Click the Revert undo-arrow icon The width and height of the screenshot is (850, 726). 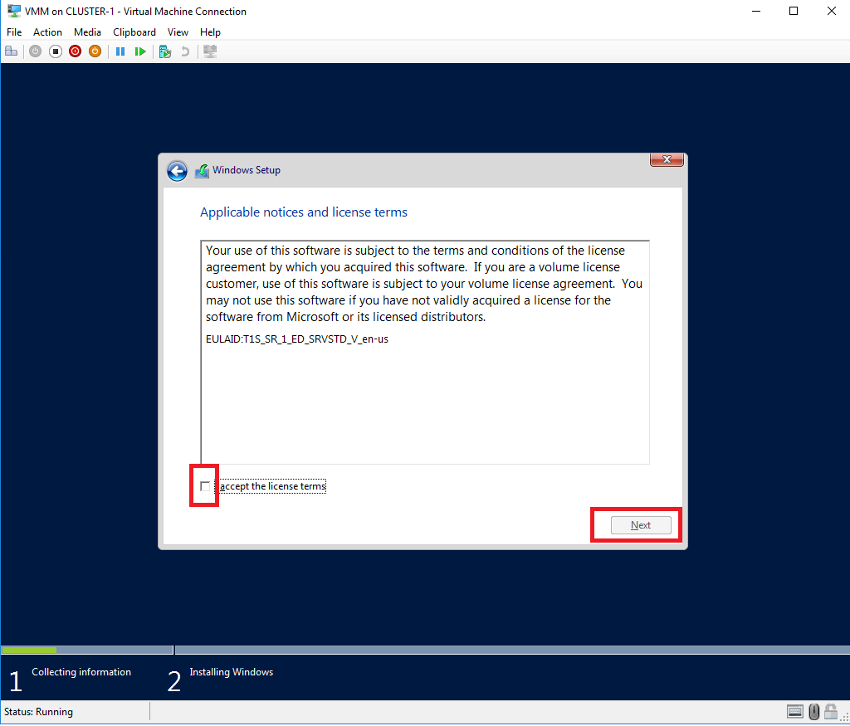(x=185, y=51)
